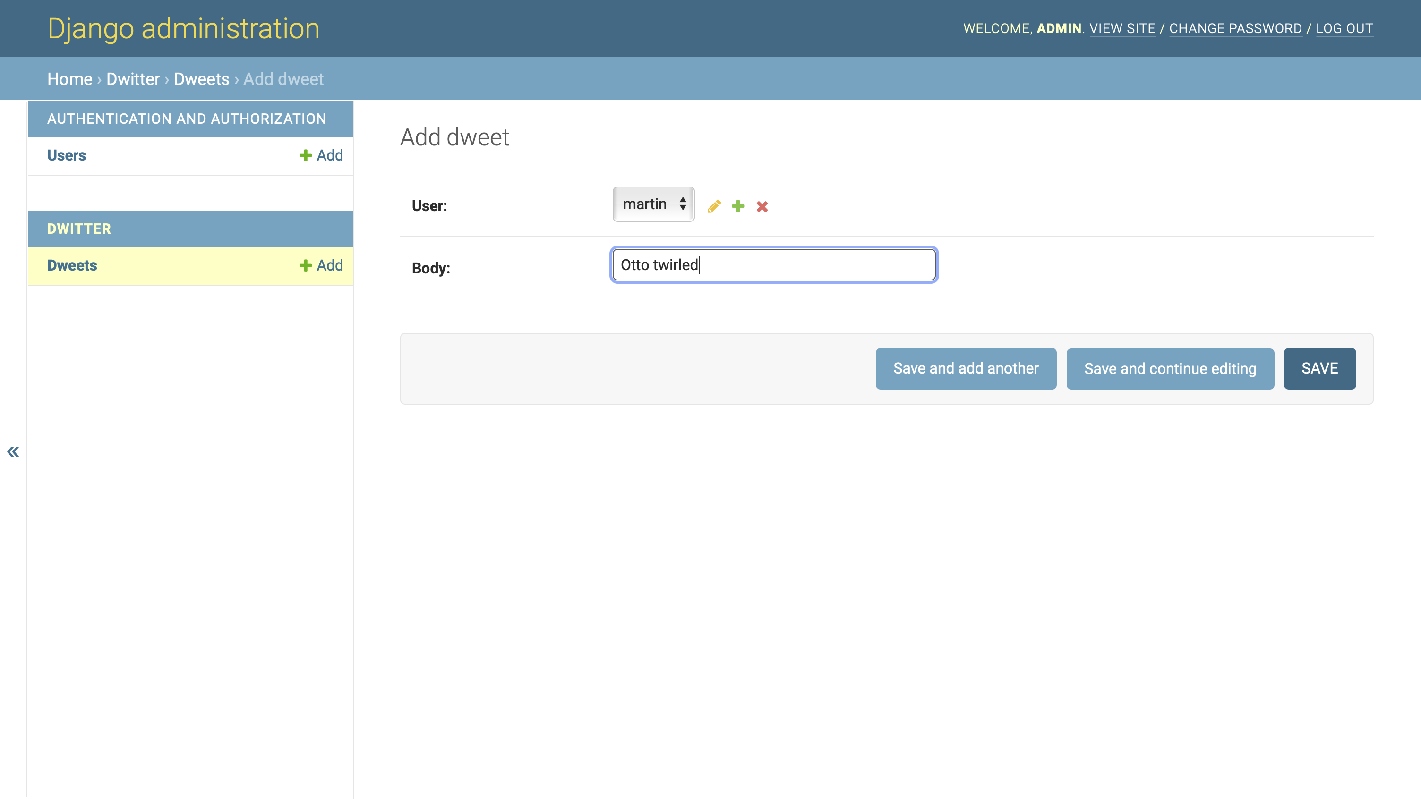Click the Users menu item
The height and width of the screenshot is (799, 1421).
pyautogui.click(x=66, y=155)
